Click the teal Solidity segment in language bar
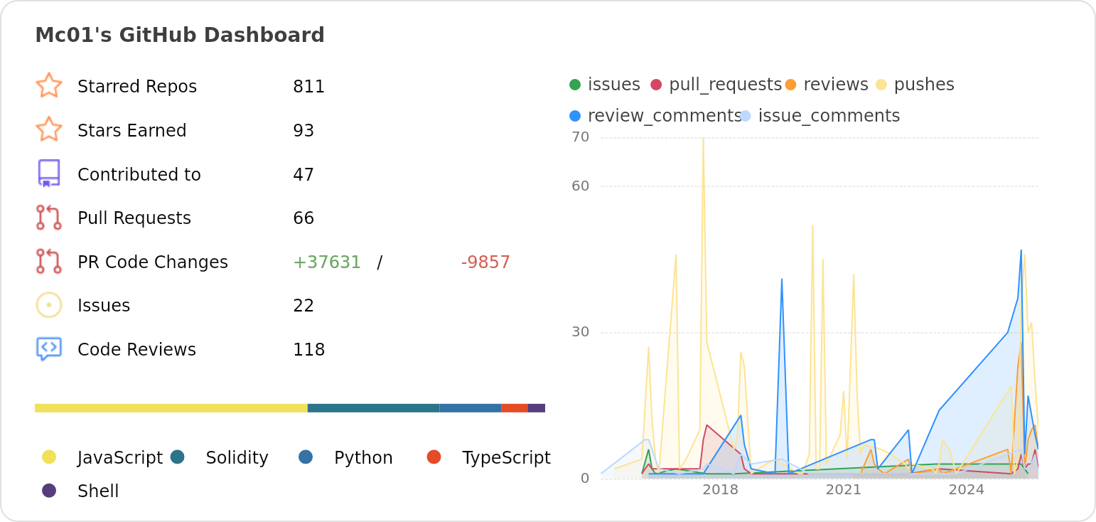Screen dimensions: 1096x522 point(373,408)
